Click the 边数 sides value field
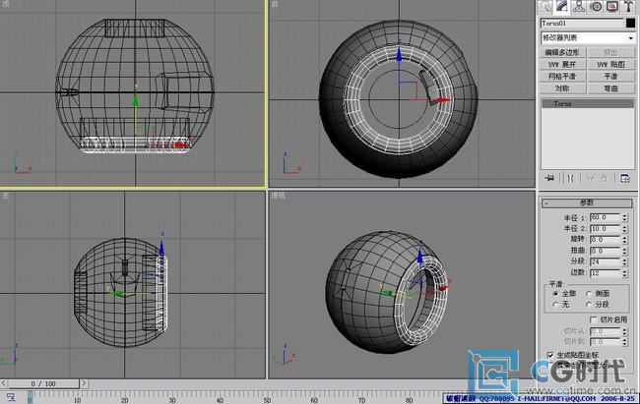Image resolution: width=640 pixels, height=404 pixels. coord(606,272)
